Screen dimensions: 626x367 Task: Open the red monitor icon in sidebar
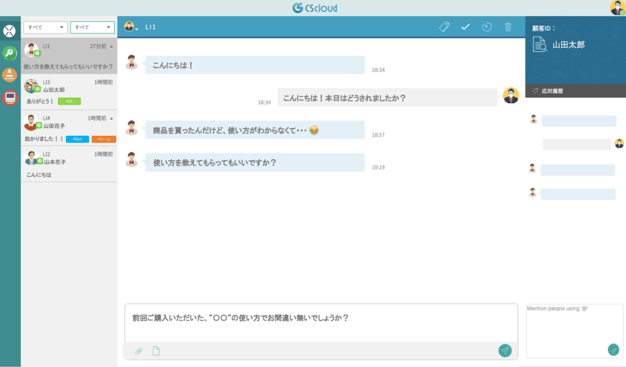pyautogui.click(x=9, y=98)
